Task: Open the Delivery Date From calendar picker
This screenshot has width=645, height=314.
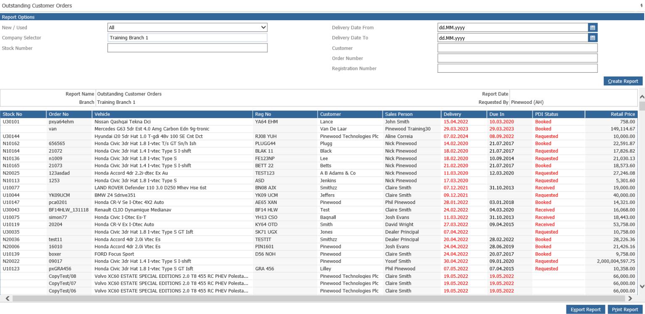Action: (x=592, y=27)
